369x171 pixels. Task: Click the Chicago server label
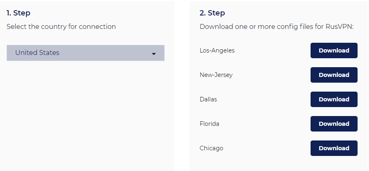coord(211,148)
